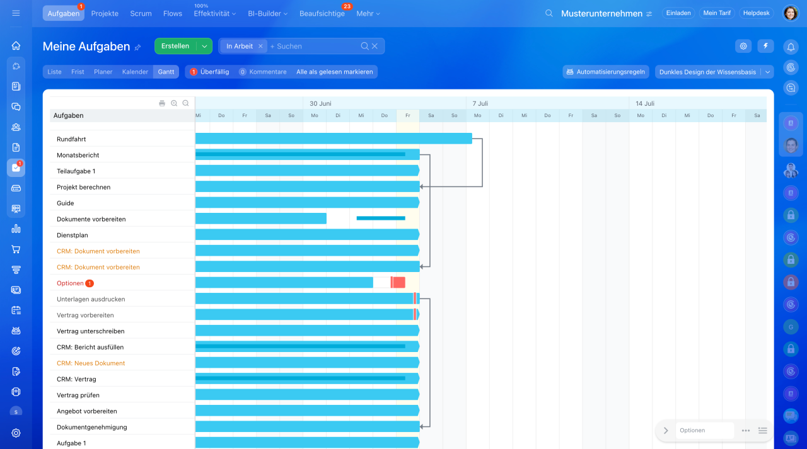Image resolution: width=807 pixels, height=449 pixels.
Task: Open the Projekte menu item
Action: pos(105,13)
